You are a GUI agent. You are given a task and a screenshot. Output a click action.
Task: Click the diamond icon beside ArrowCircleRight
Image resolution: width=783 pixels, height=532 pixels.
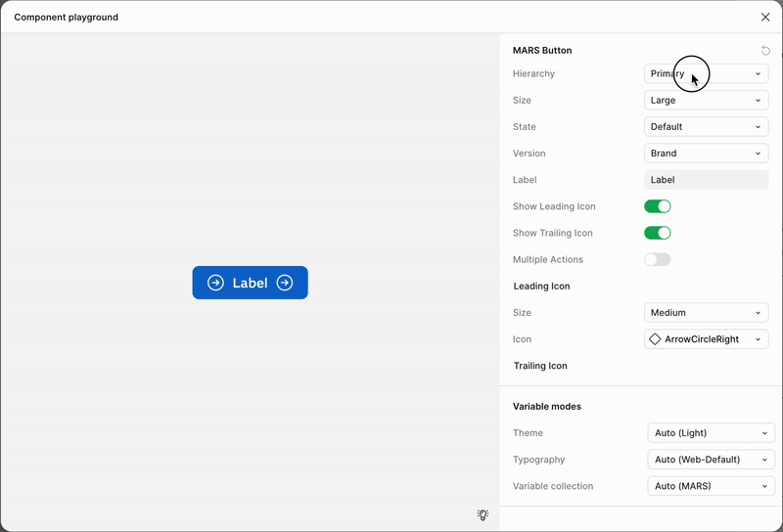pyautogui.click(x=655, y=339)
